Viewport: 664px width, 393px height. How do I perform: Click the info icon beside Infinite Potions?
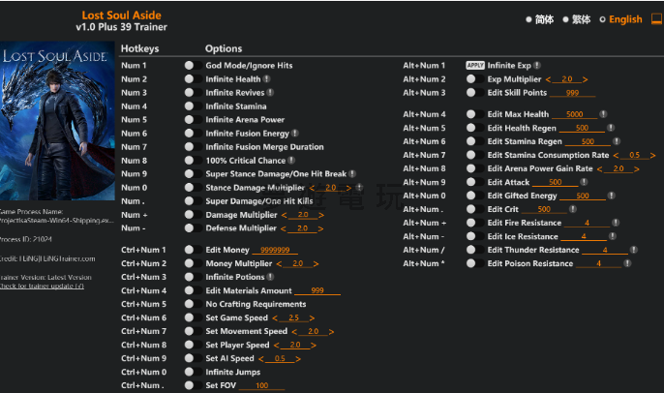click(x=270, y=277)
